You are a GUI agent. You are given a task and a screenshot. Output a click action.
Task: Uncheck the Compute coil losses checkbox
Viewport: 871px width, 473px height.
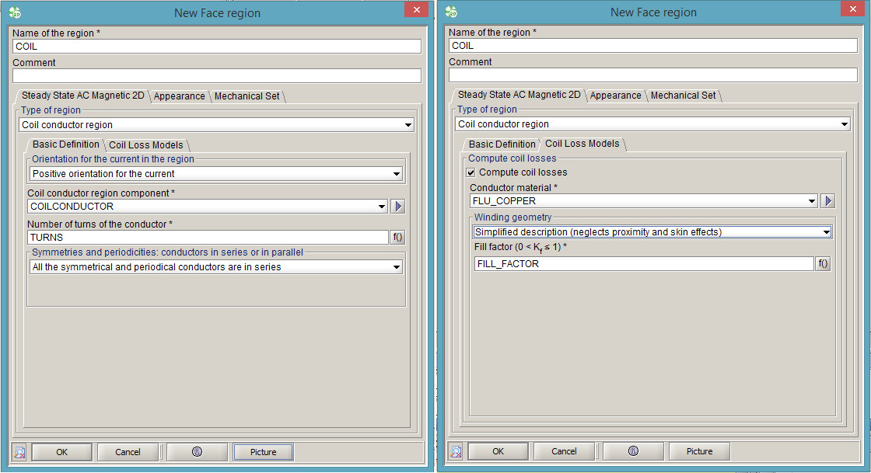click(x=470, y=172)
